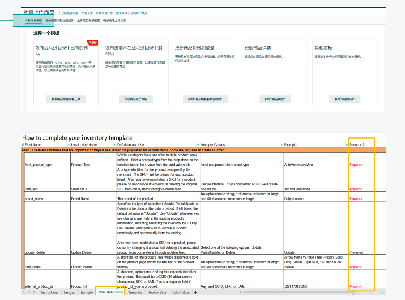Image resolution: width=405 pixels, height=300 pixels.
Task: Click previous sheet navigation arrow
Action: tap(23, 292)
